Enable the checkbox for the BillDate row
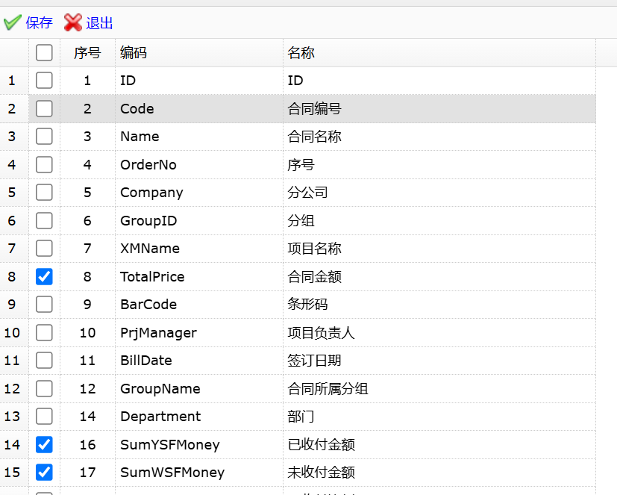This screenshot has height=495, width=617. [43, 361]
